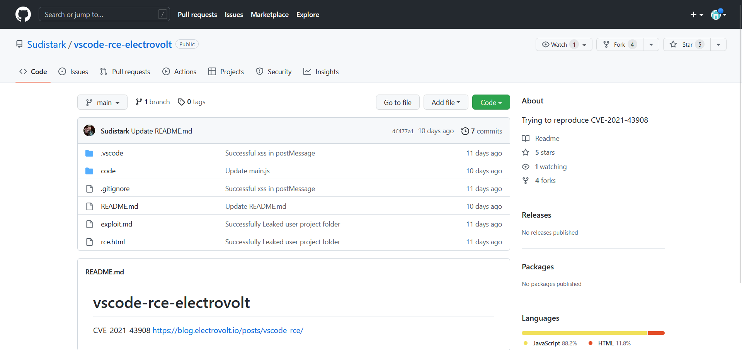The width and height of the screenshot is (742, 350).
Task: View the 0 tags link
Action: click(192, 102)
